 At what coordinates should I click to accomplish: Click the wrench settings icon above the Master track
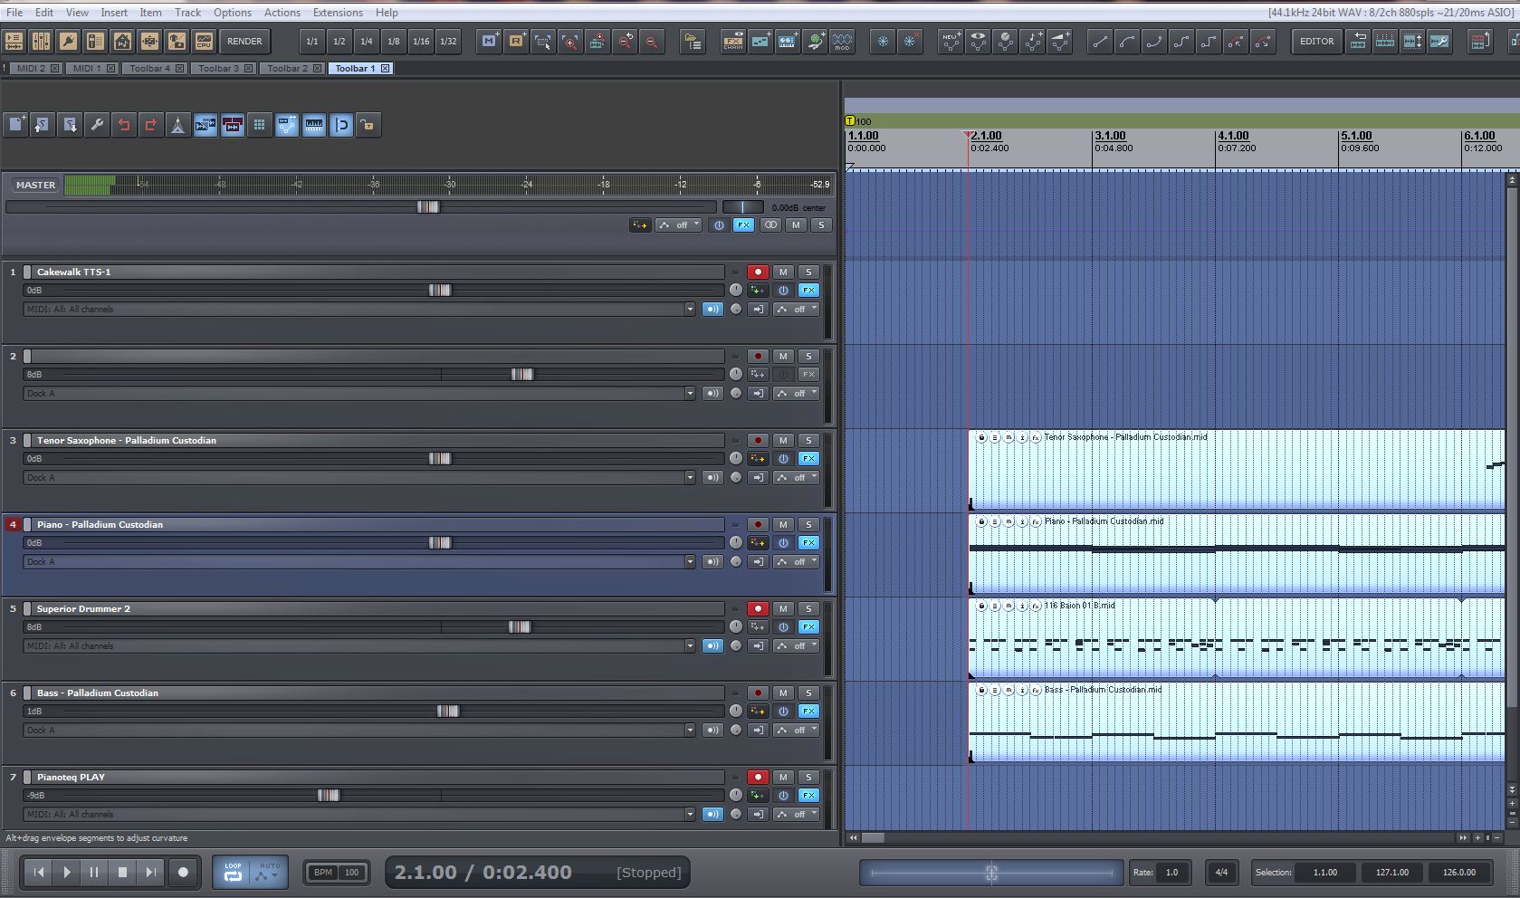coord(97,125)
